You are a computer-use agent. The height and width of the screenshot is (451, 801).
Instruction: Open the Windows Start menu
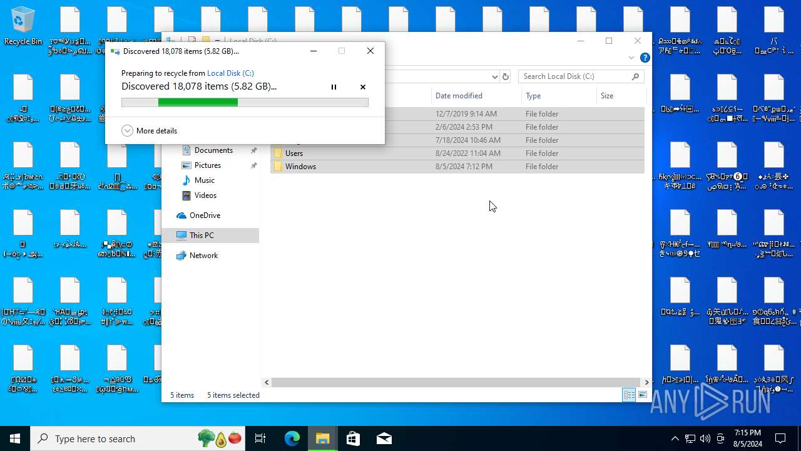tap(15, 438)
